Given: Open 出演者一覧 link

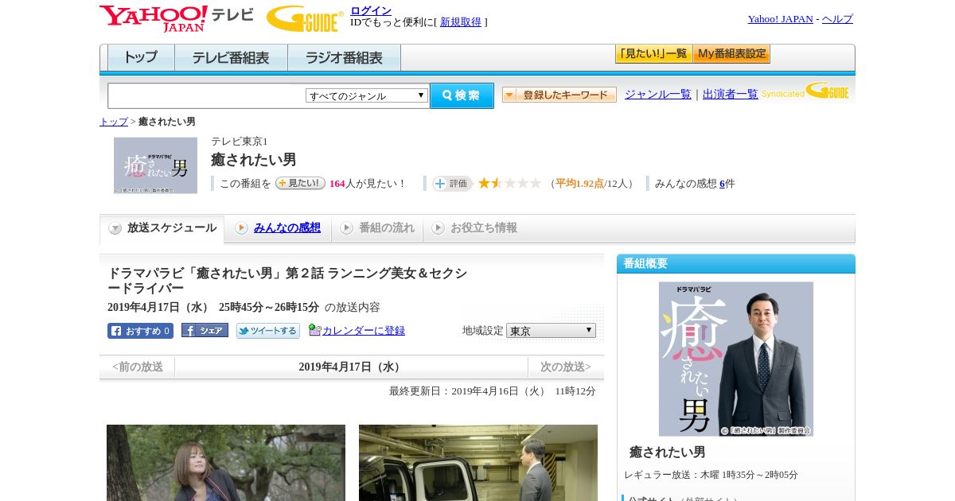Looking at the screenshot, I should click(x=731, y=94).
